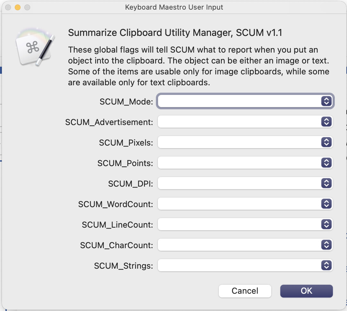Click the Keyboard Maestro wand app icon
The image size is (347, 311).
[34, 47]
